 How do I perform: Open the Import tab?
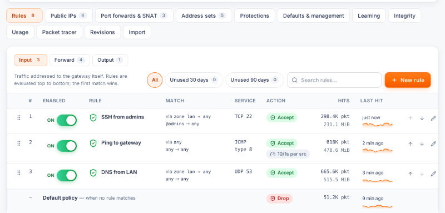(x=137, y=32)
